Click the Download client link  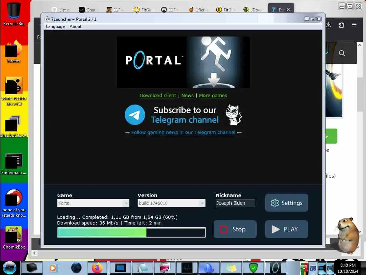[158, 95]
